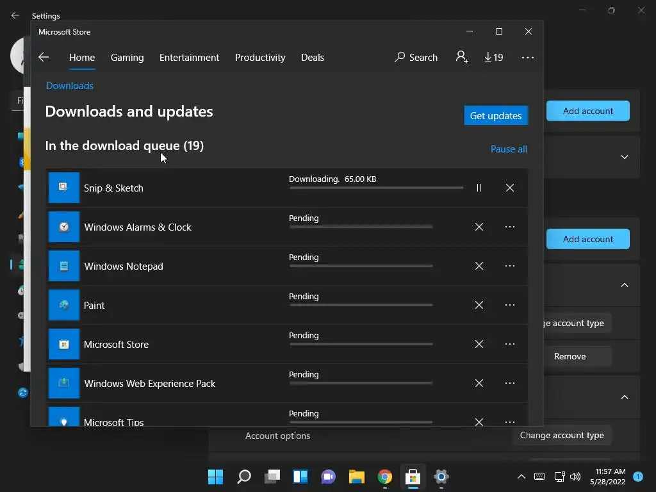The width and height of the screenshot is (656, 492).
Task: Cancel the Snip & Sketch download
Action: [509, 188]
